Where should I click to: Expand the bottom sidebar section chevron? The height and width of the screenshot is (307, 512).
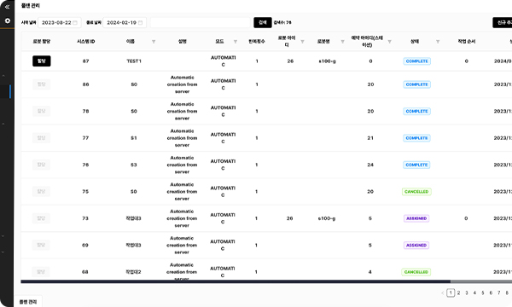point(3,252)
